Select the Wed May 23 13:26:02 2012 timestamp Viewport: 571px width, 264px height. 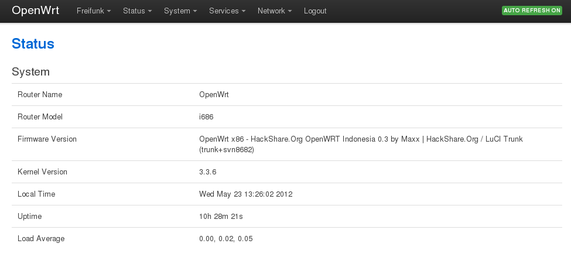(246, 194)
